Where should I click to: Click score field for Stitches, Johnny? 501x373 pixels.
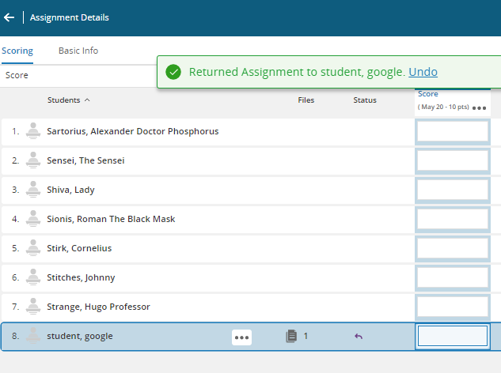[453, 277]
